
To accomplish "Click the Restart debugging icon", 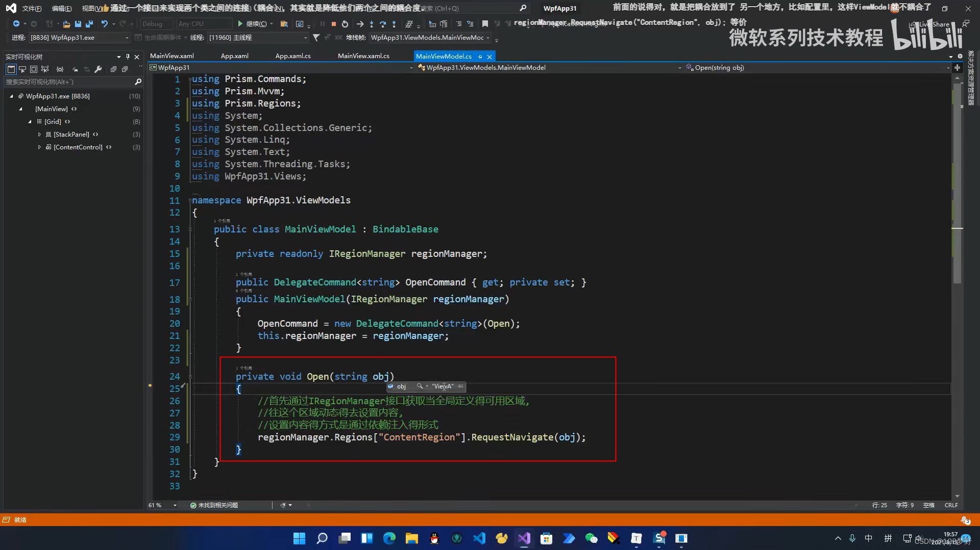I will point(345,24).
